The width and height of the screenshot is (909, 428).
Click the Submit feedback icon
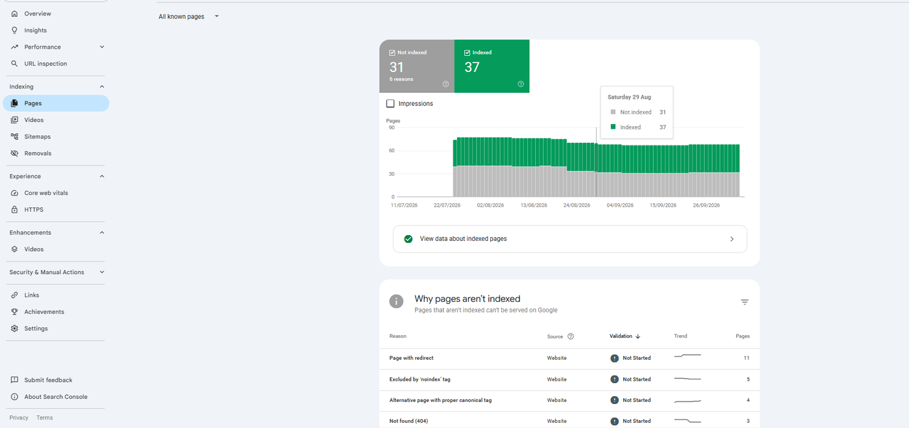(x=14, y=380)
